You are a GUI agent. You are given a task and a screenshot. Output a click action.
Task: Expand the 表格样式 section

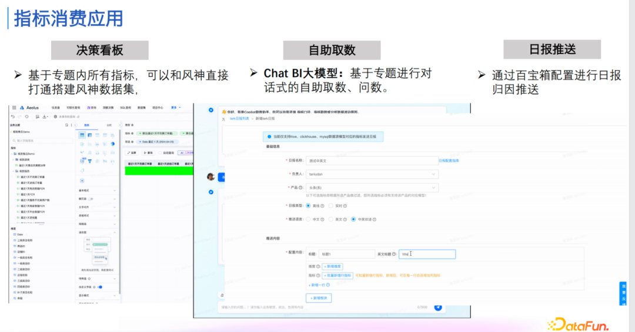pyautogui.click(x=98, y=216)
